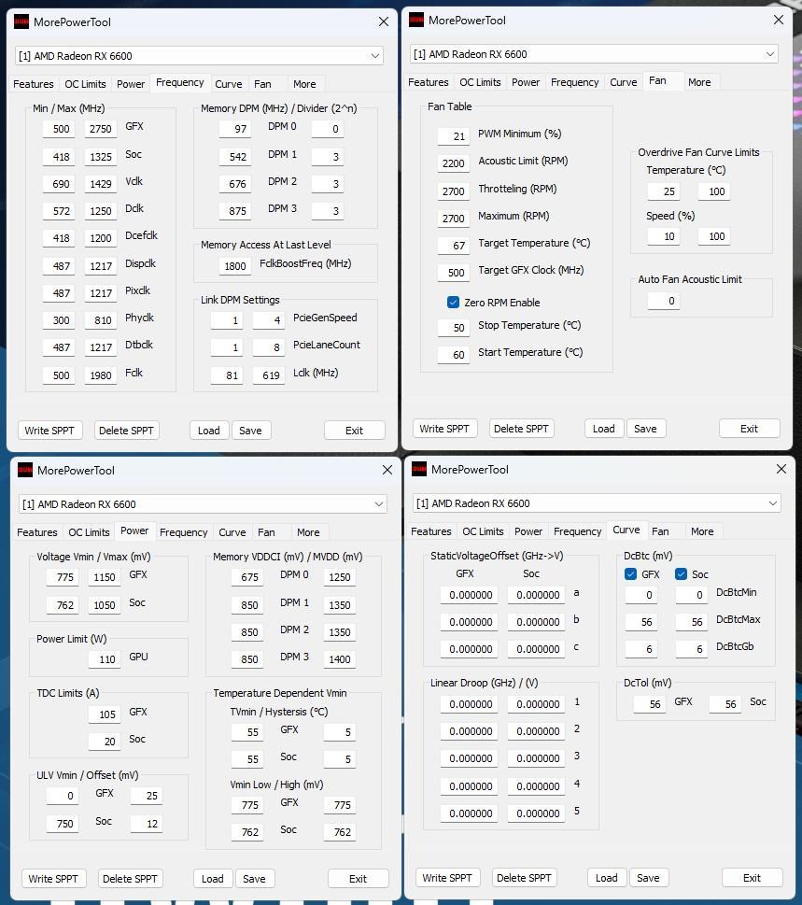Click the ULV GFX offset field showing 25

tap(147, 796)
